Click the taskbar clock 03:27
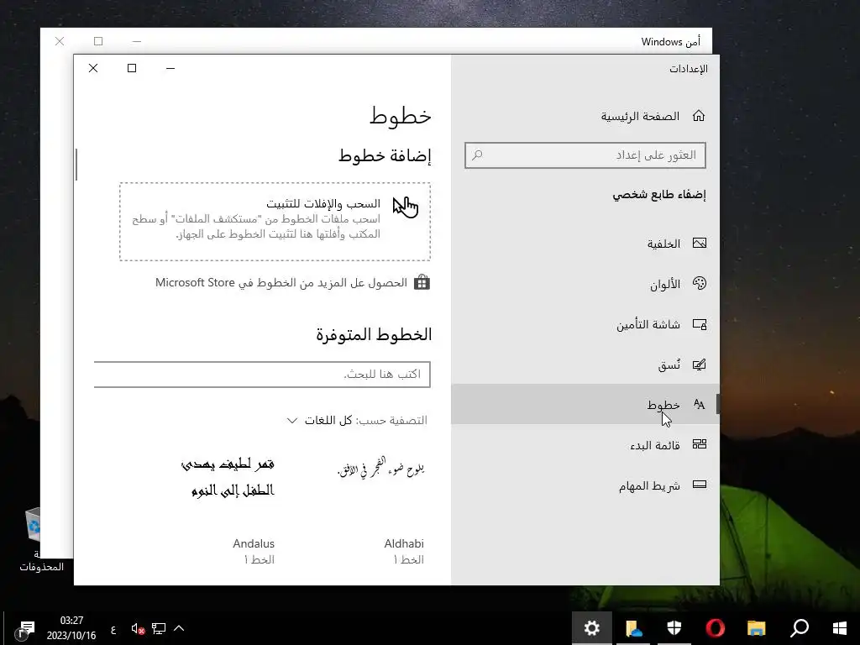 click(71, 628)
